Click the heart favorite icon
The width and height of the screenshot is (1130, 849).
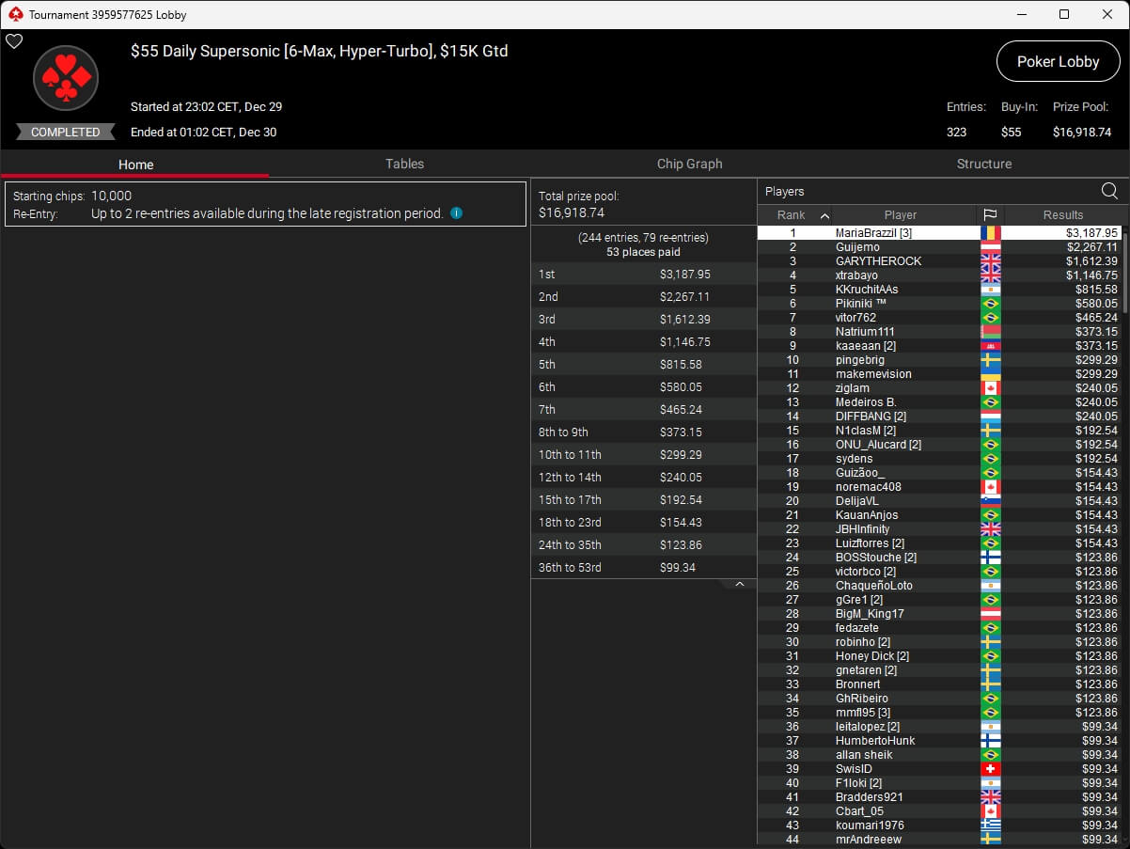14,41
